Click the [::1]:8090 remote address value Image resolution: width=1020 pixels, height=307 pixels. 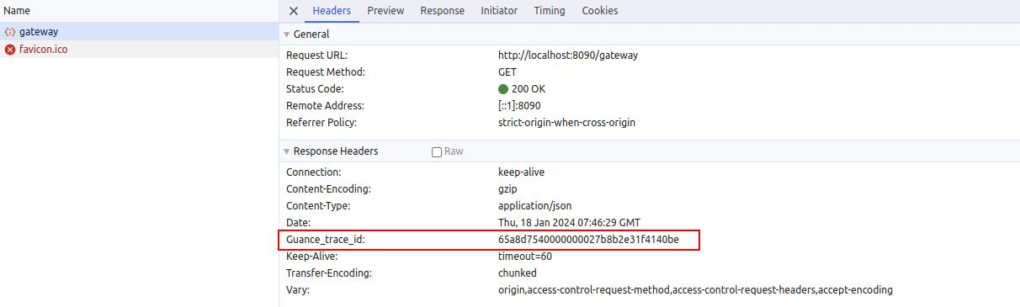(x=519, y=106)
